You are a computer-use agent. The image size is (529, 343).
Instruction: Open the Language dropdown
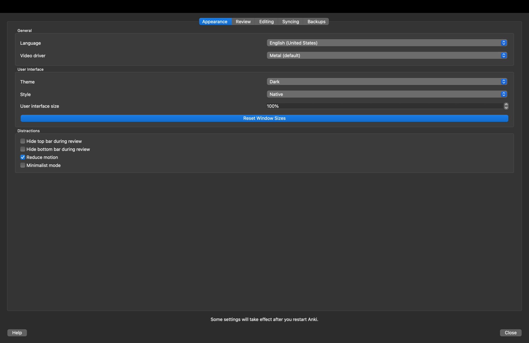click(x=387, y=43)
